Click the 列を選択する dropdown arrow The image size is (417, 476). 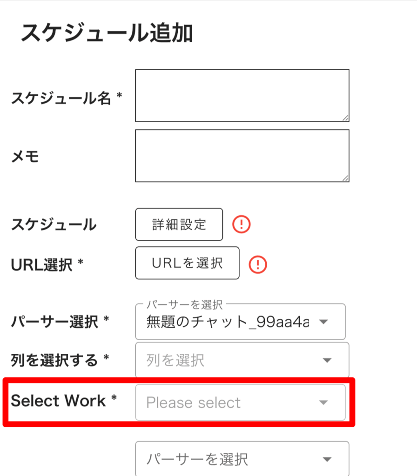327,360
